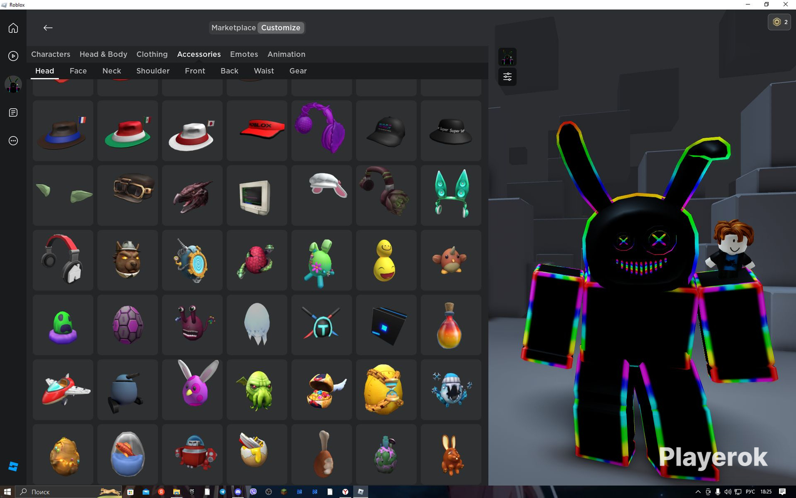Open the Emotes category tab
This screenshot has height=498, width=796.
point(244,54)
